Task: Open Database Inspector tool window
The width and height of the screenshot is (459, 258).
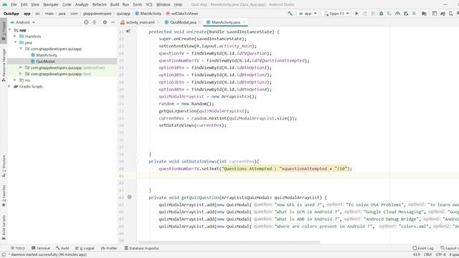Action: [142, 248]
